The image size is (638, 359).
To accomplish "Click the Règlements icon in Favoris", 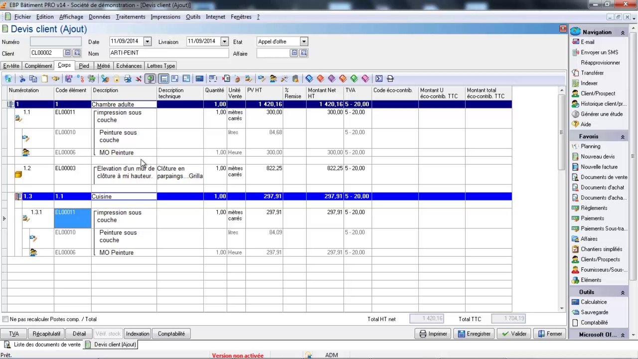I will pos(576,208).
